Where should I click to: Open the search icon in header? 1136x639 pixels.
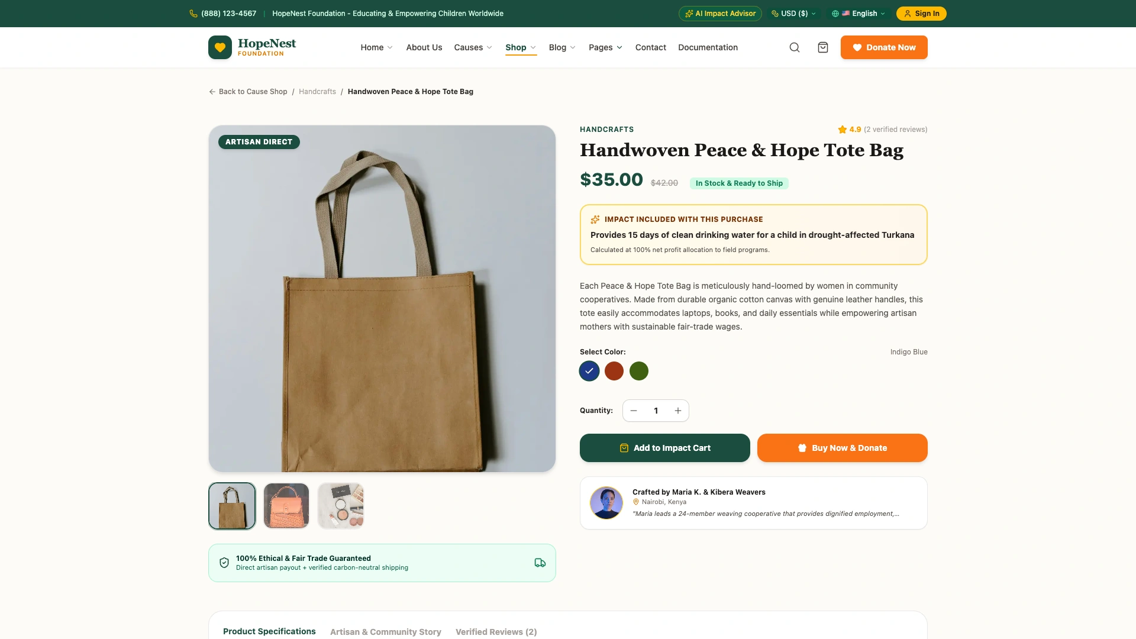tap(795, 47)
